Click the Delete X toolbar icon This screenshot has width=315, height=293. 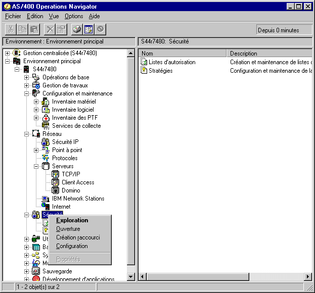50,29
